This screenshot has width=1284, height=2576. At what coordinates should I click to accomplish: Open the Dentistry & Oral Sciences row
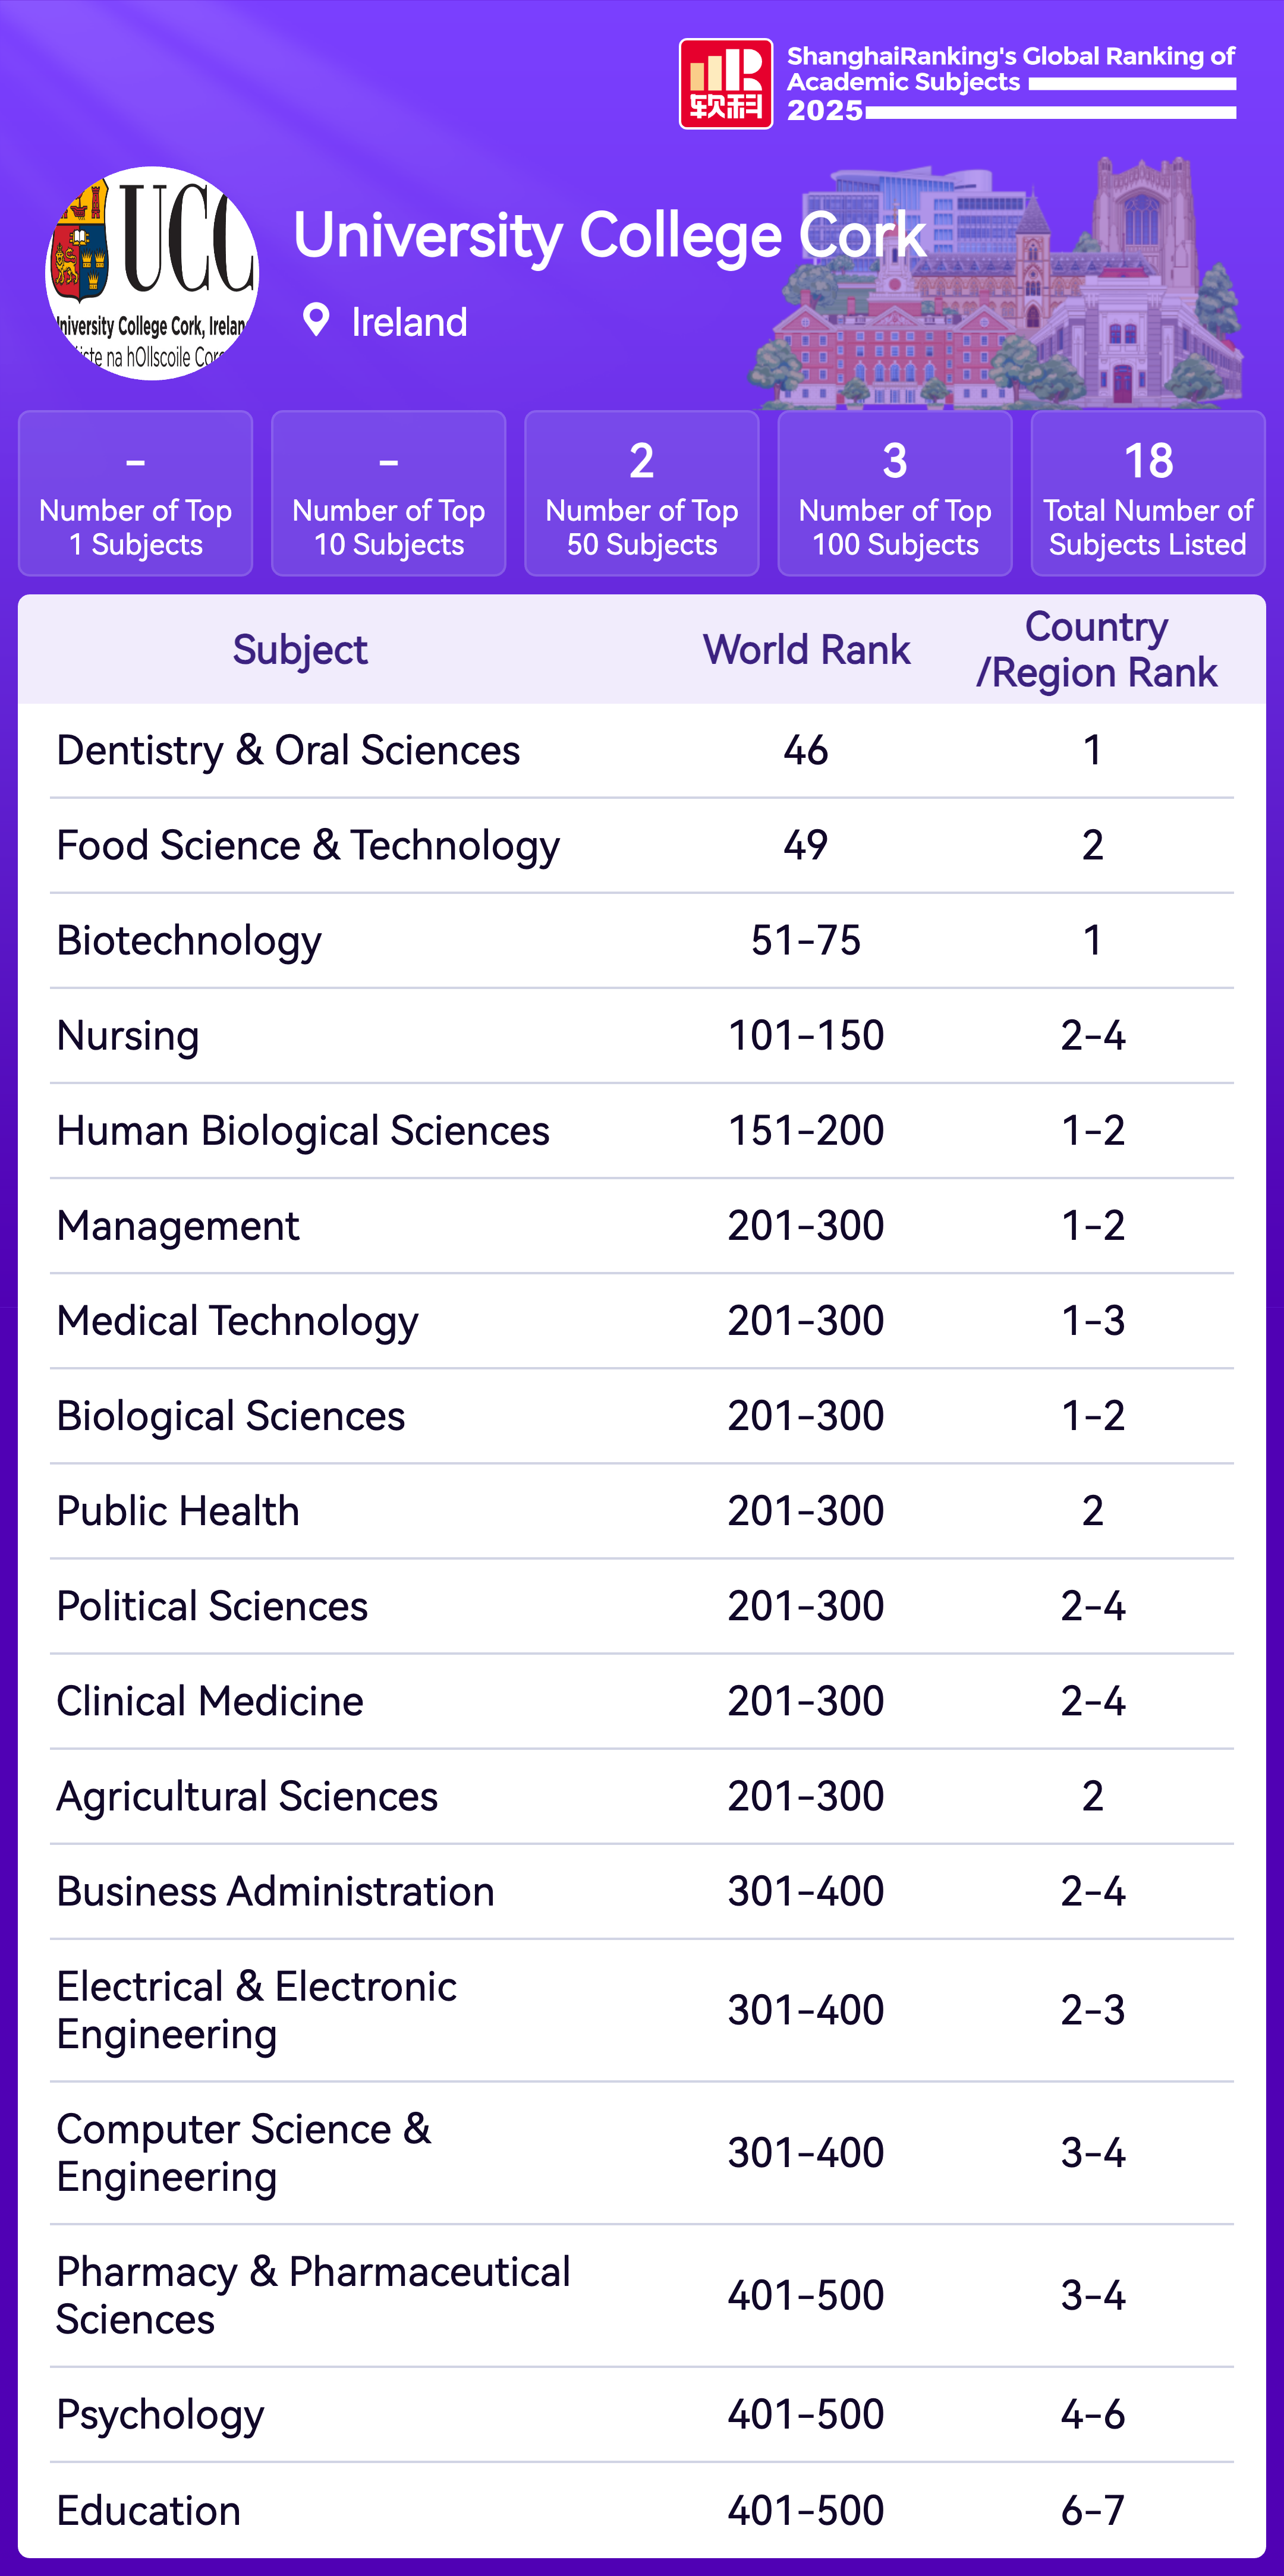pos(288,751)
